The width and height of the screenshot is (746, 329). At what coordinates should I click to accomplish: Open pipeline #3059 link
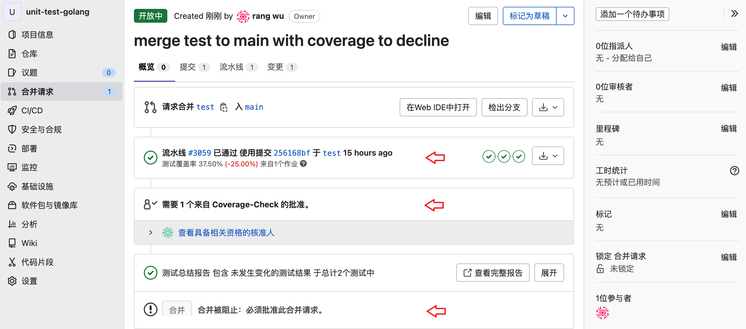[x=199, y=153]
